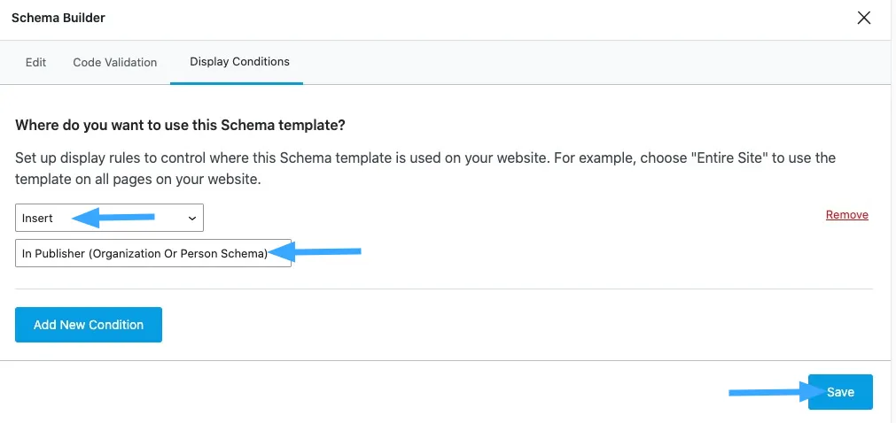896x423 pixels.
Task: Click the word Insert inside the dropdown
Action: [x=38, y=219]
